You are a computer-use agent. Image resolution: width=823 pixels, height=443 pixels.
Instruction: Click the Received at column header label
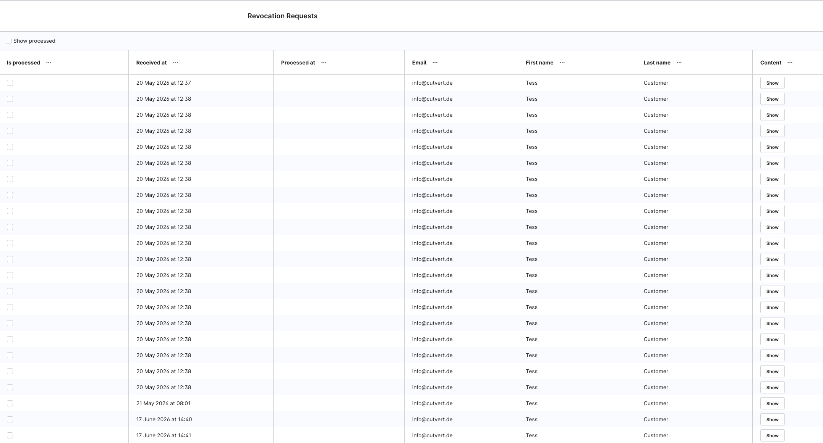[151, 63]
